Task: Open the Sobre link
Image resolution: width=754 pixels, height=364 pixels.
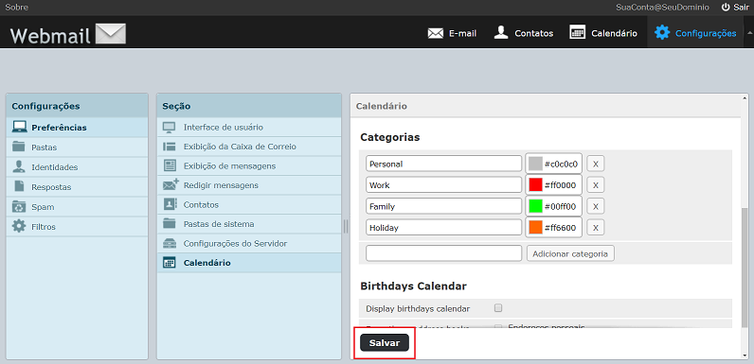Action: tap(16, 8)
